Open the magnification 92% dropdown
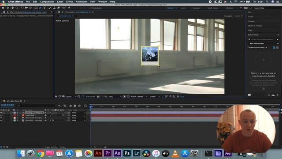Image resolution: width=282 pixels, height=159 pixels. tap(71, 97)
